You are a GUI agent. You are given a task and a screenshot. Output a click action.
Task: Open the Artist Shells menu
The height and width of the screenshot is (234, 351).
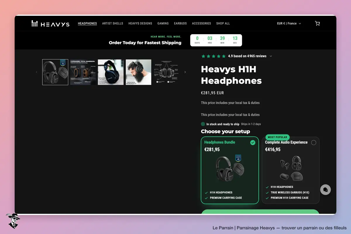click(x=113, y=23)
